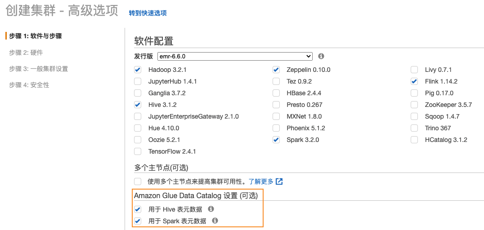Go to 步骤 4: 安全性

coord(29,85)
